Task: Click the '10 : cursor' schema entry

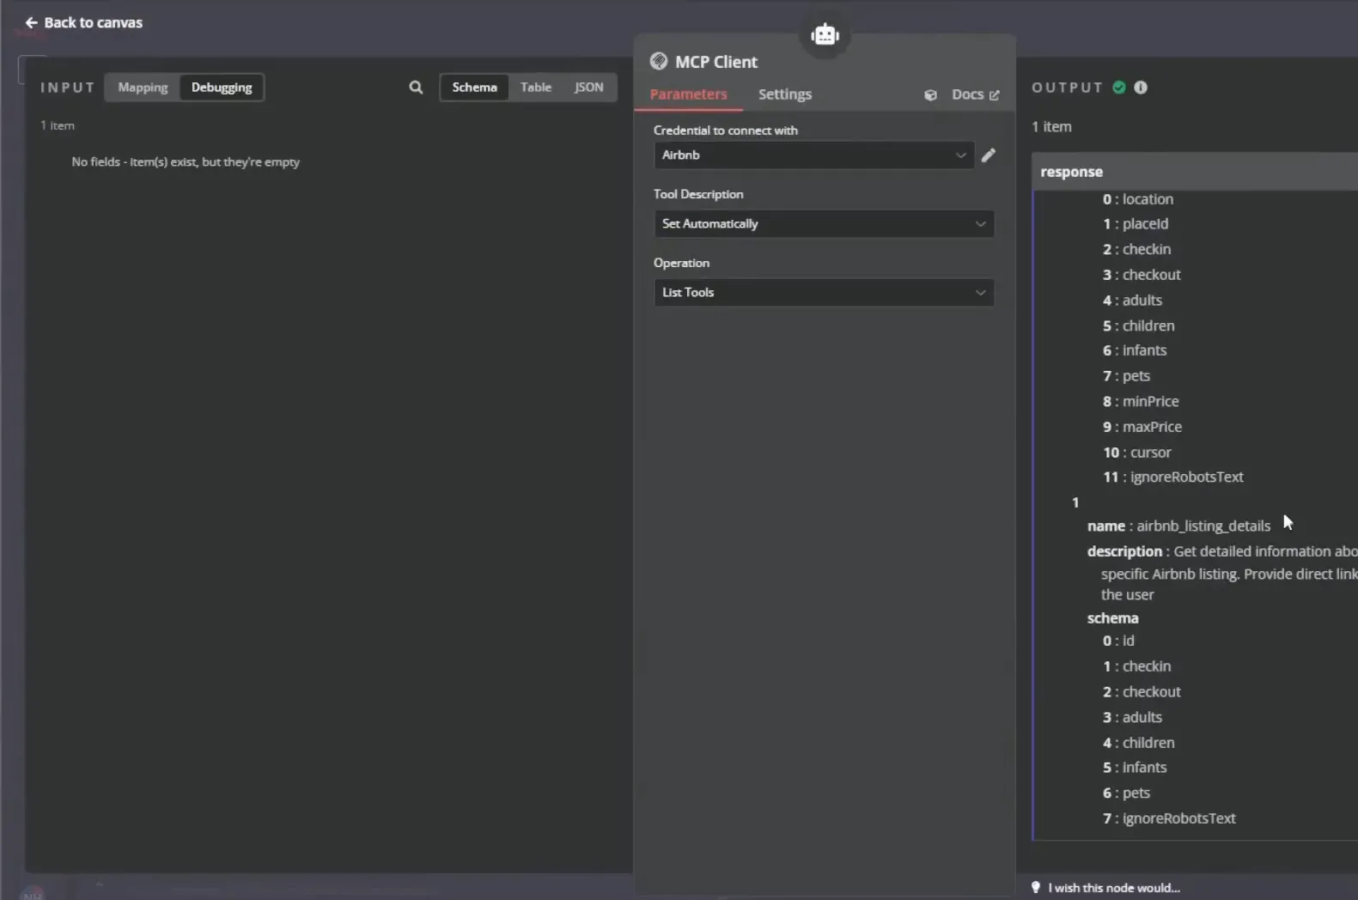Action: 1137,453
